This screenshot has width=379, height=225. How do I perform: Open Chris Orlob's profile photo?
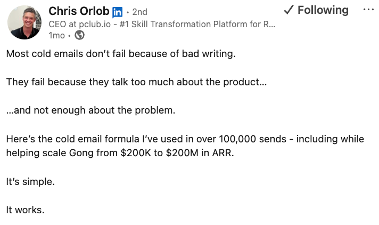coord(25,22)
